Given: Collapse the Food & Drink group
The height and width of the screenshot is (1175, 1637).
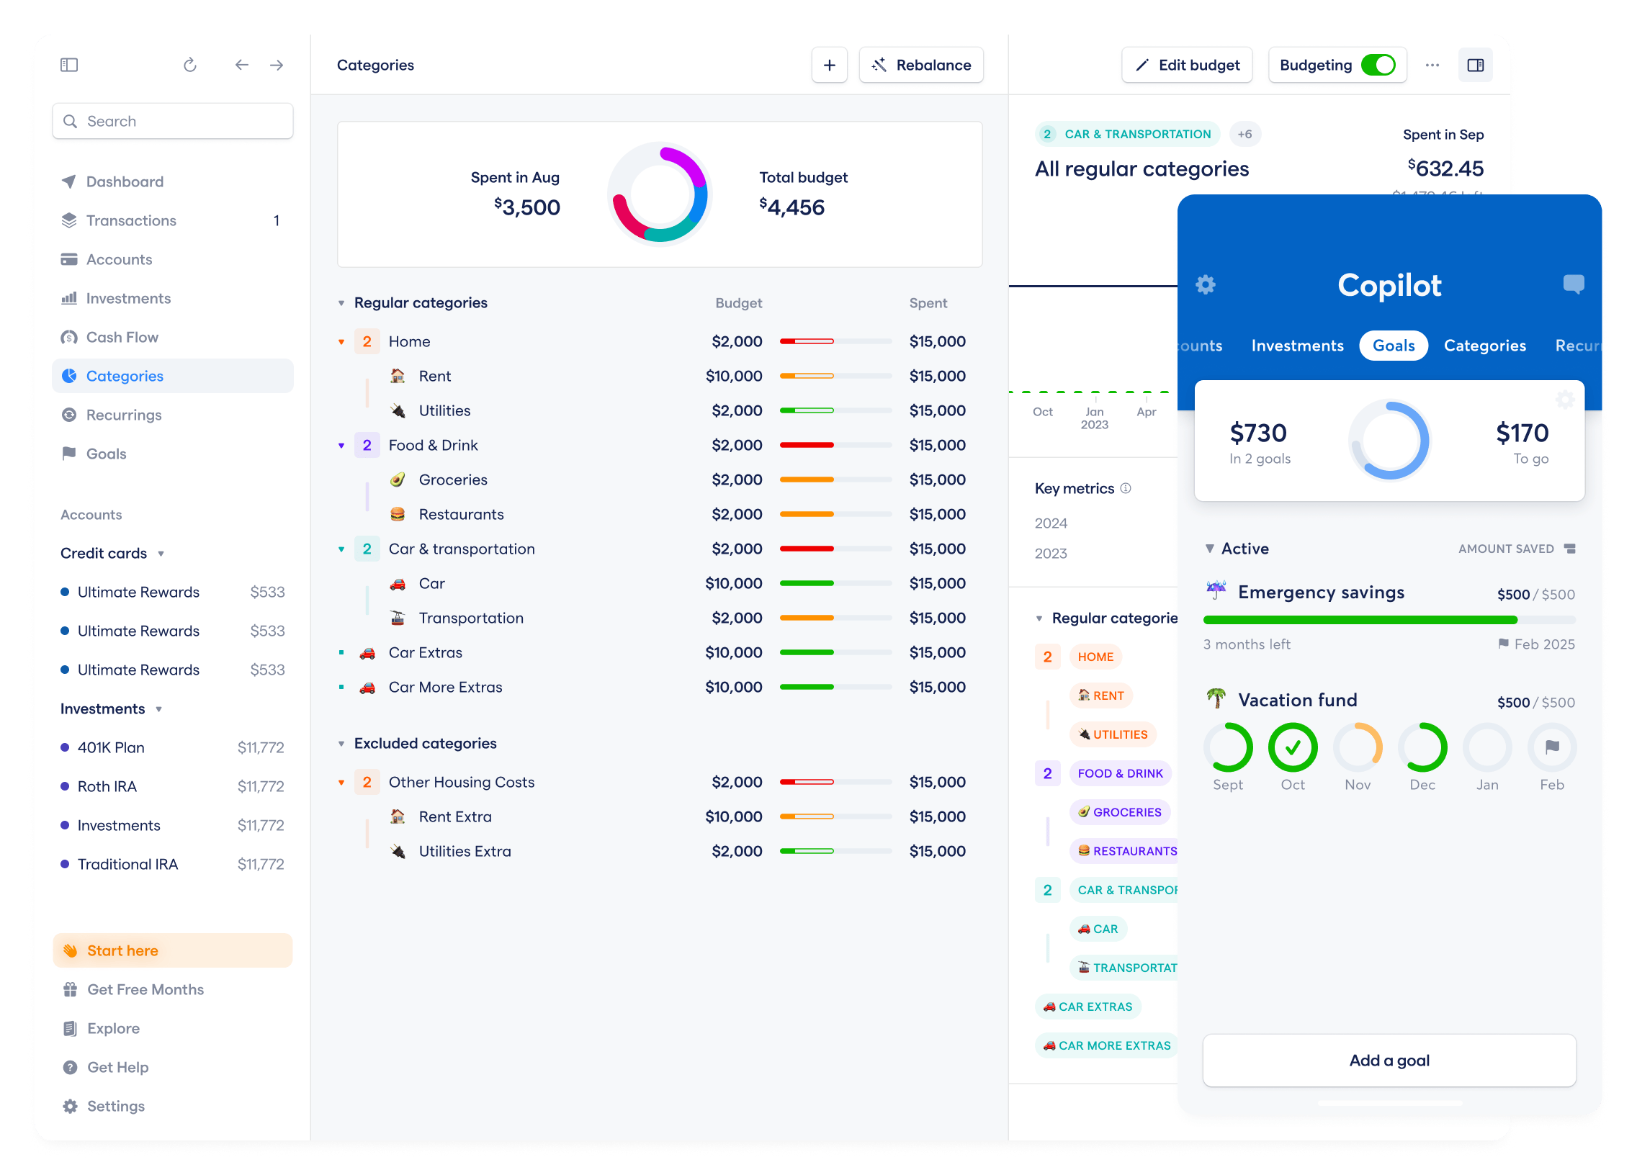Looking at the screenshot, I should coord(341,446).
